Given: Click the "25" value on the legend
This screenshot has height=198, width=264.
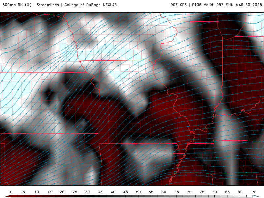Looking at the screenshot, I should tap(75, 192).
